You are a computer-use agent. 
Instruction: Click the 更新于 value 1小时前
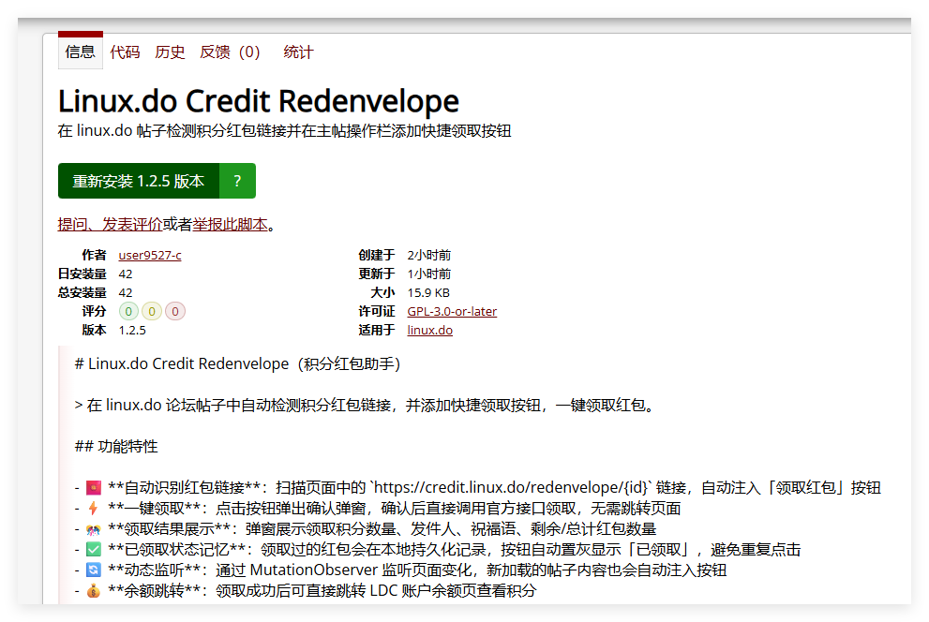429,274
